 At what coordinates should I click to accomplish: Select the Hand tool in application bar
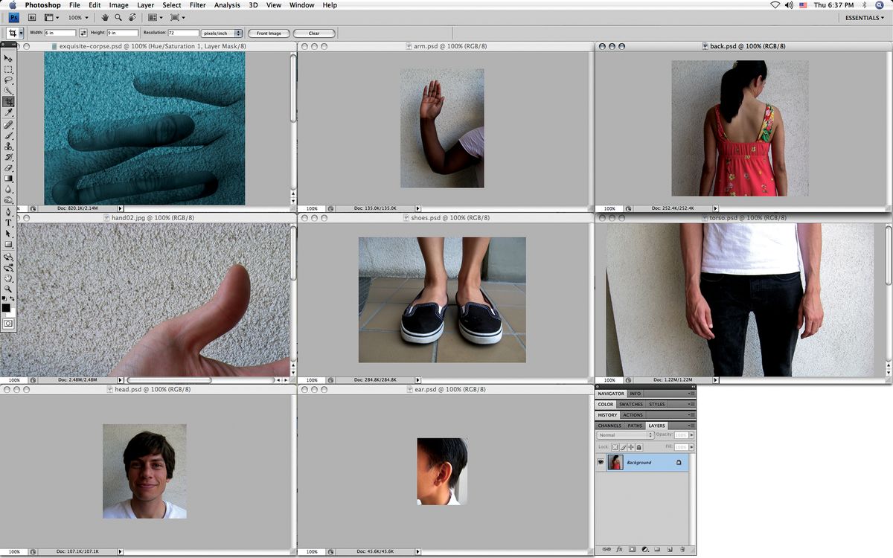[x=105, y=17]
